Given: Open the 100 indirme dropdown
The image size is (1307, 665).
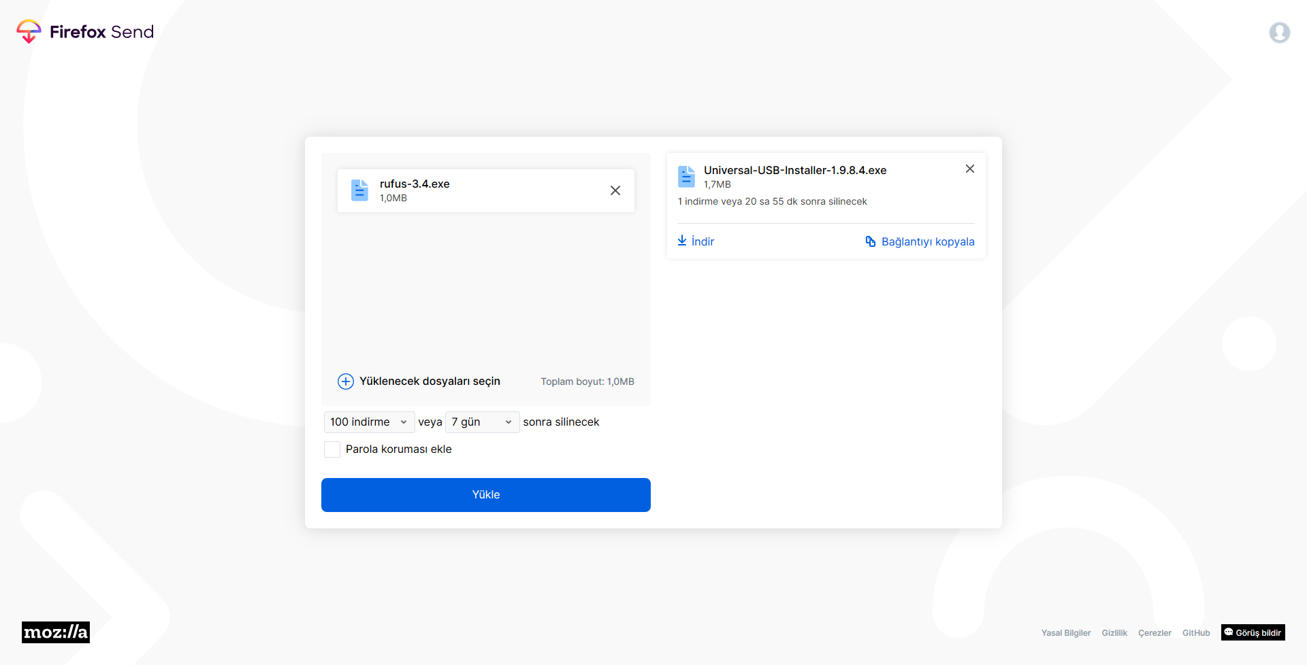Looking at the screenshot, I should click(x=369, y=422).
